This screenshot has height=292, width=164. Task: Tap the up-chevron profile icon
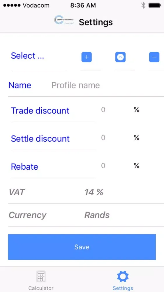tap(120, 57)
